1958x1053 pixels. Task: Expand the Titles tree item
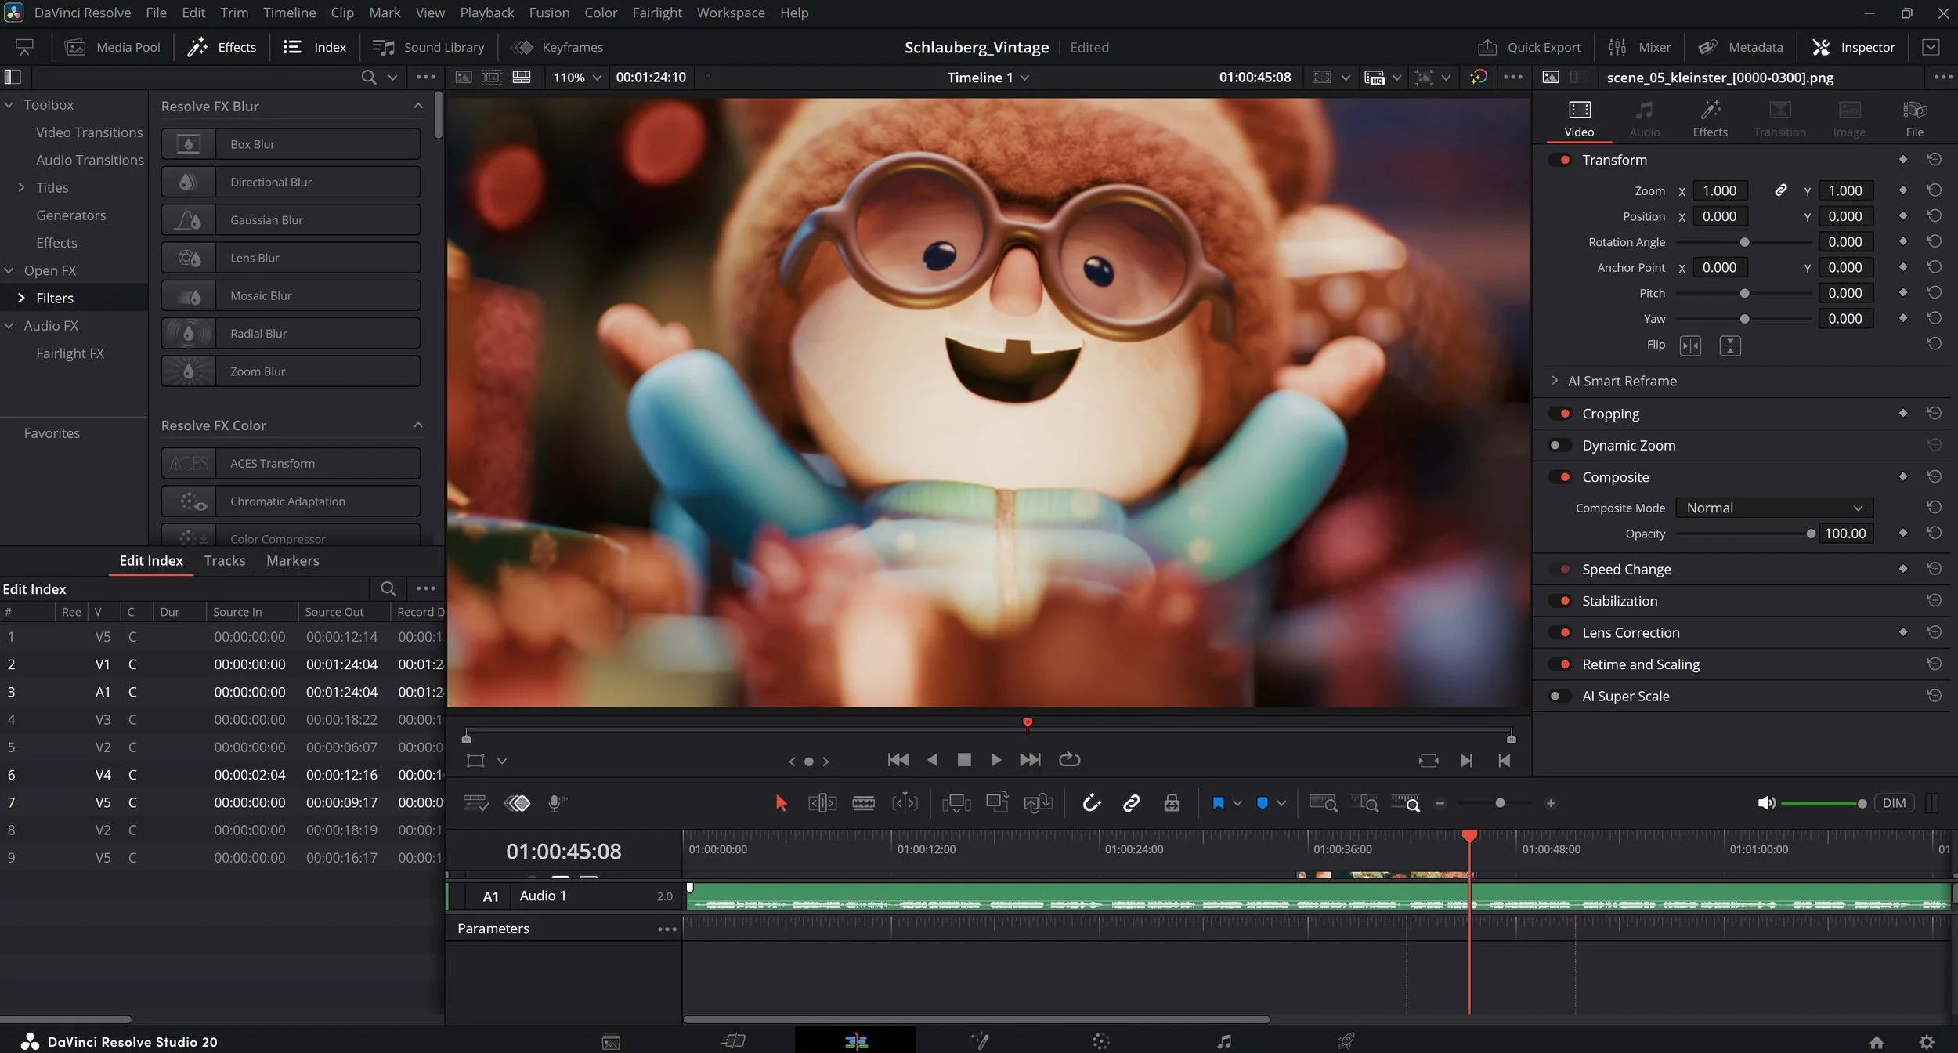(21, 187)
